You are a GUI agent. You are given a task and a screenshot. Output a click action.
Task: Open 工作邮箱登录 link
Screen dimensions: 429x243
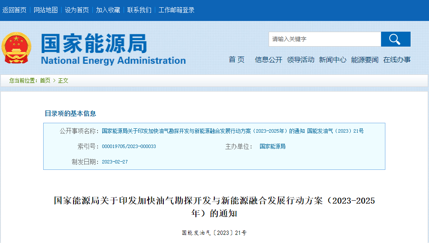tap(176, 10)
